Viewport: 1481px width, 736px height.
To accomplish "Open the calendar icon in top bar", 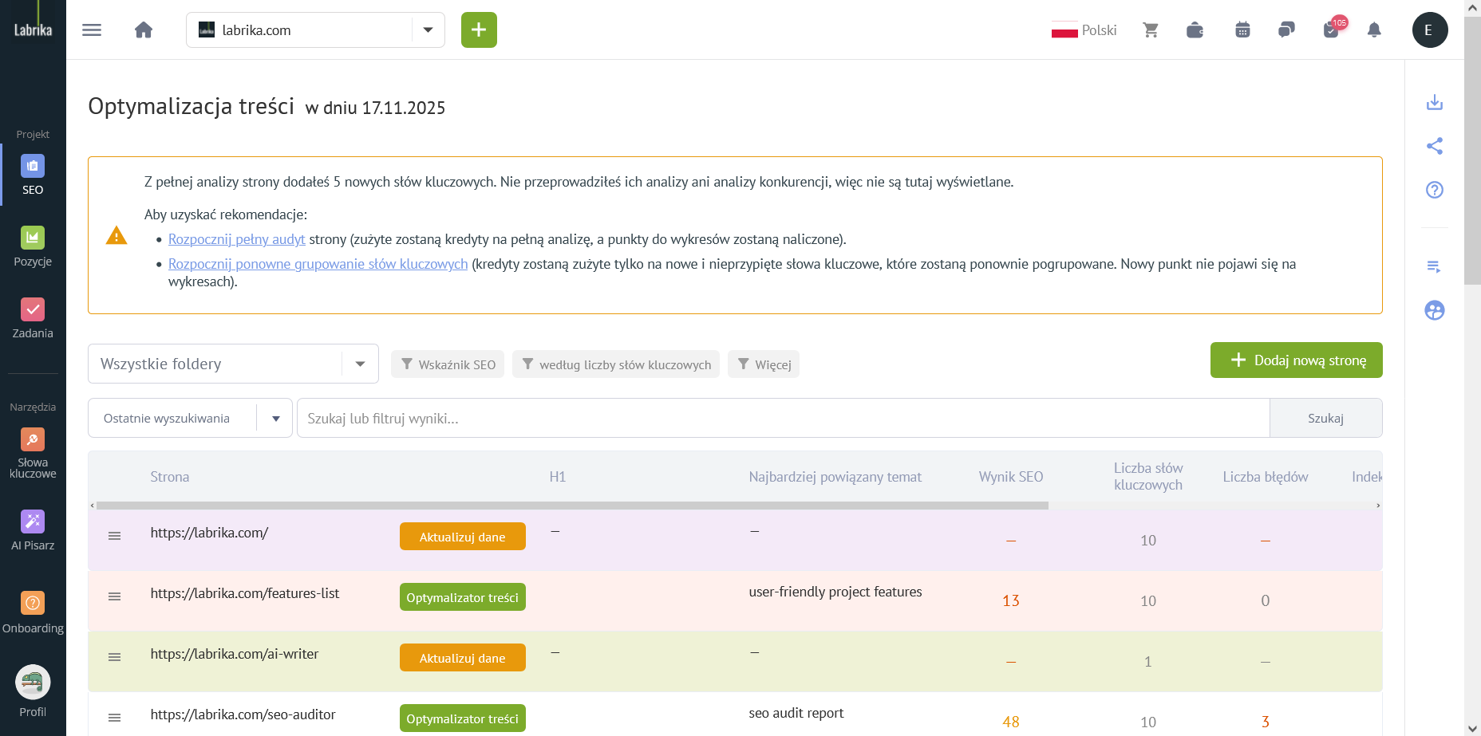I will 1242,30.
